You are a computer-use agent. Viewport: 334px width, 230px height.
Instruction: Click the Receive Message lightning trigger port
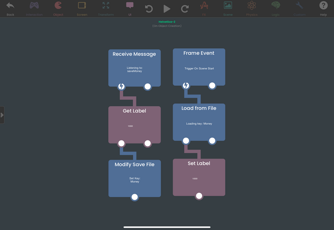click(121, 87)
